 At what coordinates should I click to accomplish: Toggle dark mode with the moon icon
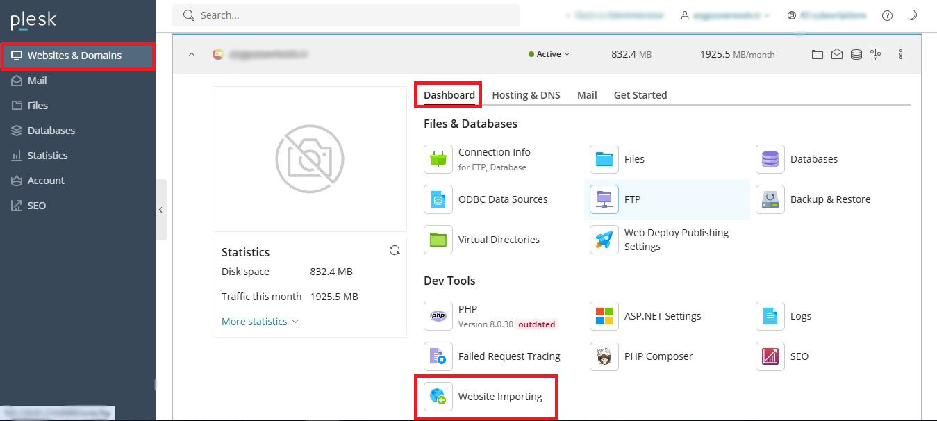[912, 15]
